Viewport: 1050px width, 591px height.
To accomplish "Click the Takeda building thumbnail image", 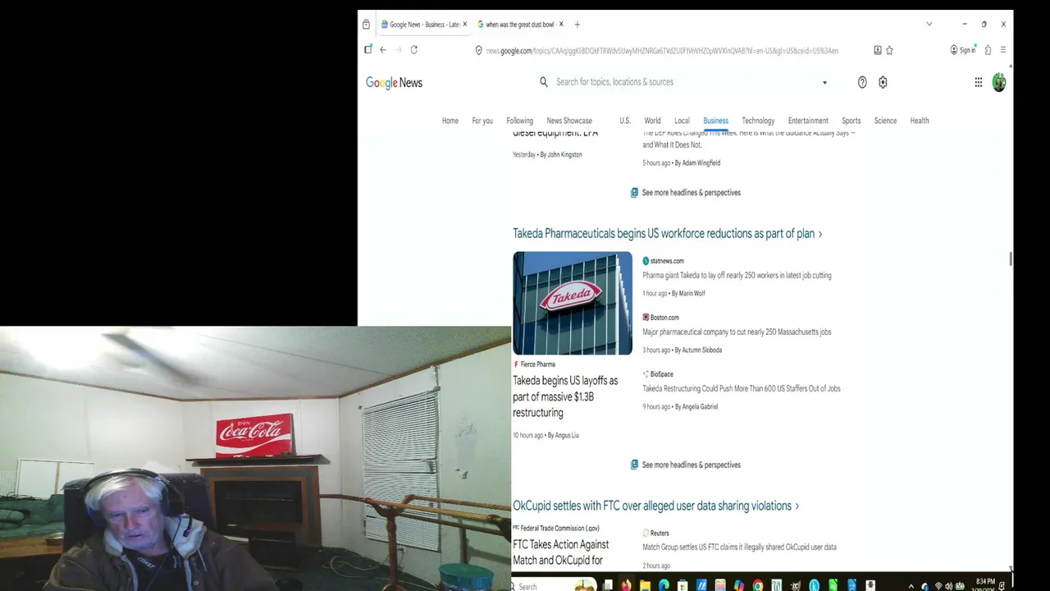I will point(573,303).
